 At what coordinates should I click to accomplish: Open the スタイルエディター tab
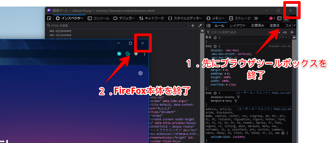point(185,18)
